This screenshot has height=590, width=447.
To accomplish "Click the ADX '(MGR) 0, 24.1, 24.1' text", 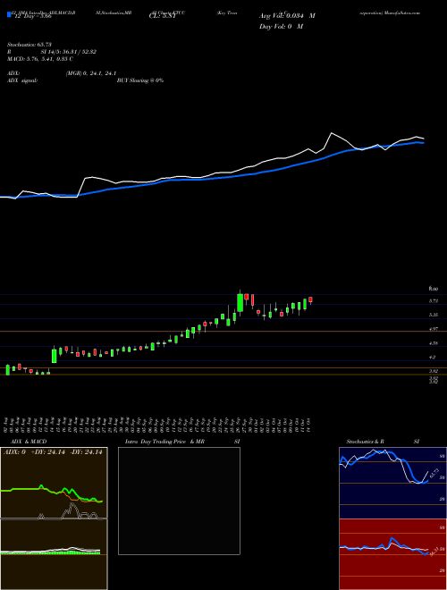I will (90, 73).
